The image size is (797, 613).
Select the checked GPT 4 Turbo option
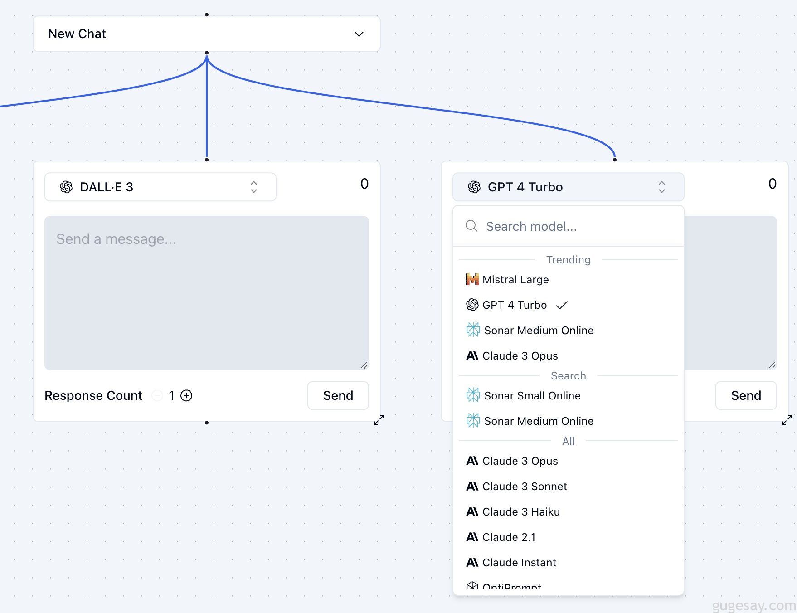click(x=569, y=305)
